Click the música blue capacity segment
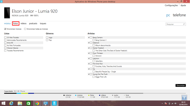The width and height of the screenshot is (190, 106). 19,93
